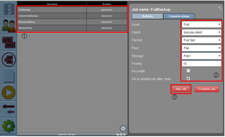Select the BackupCatalog job row

pos(72,22)
